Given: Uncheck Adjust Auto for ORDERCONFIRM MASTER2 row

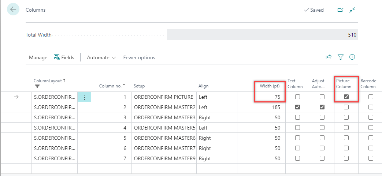Looking at the screenshot, I should coord(322,107).
